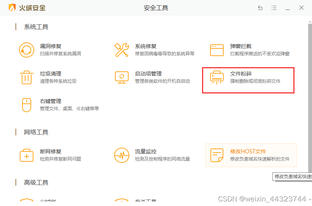Click description 强制删除或彻底粉碎文件

pos(255,81)
